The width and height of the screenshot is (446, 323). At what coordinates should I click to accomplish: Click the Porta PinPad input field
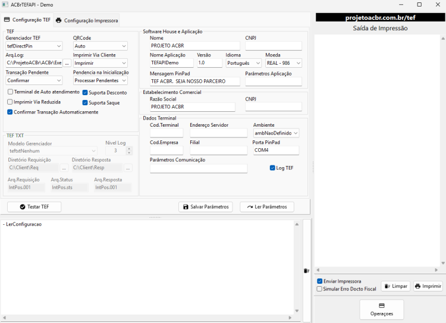[x=276, y=150]
